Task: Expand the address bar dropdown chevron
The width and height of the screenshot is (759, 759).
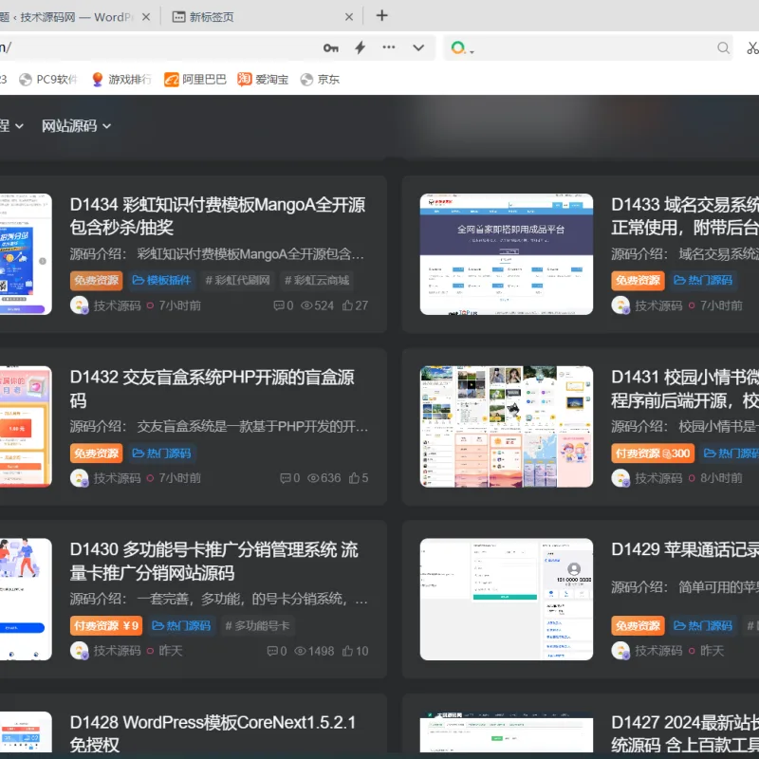Action: point(418,48)
